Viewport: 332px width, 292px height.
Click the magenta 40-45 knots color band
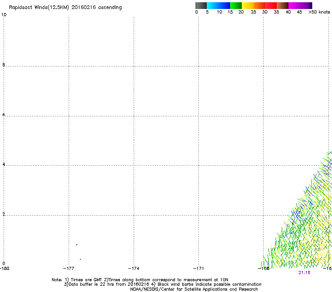tap(294, 5)
